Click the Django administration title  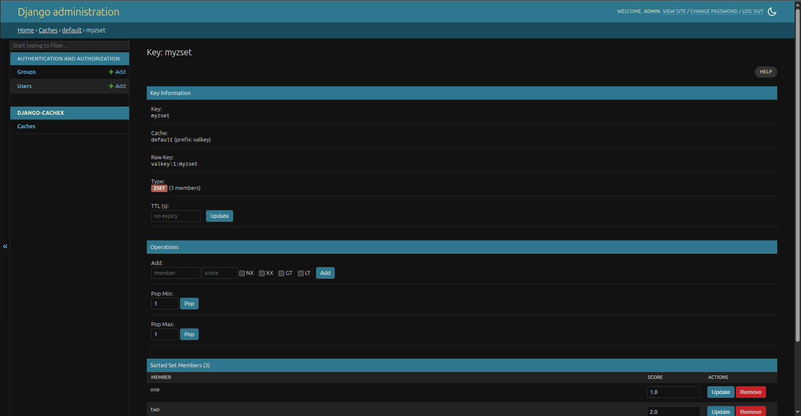coord(69,12)
